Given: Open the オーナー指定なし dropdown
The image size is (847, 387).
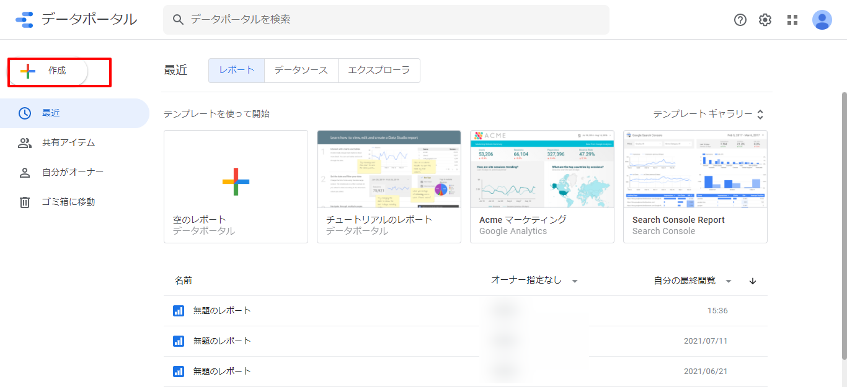Looking at the screenshot, I should coord(534,280).
